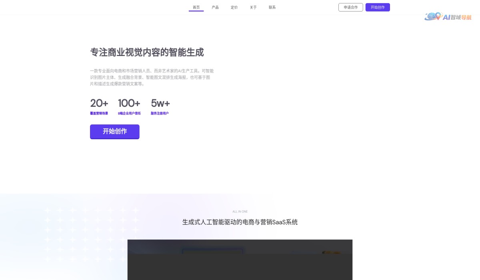Viewport: 480px width, 280px height.
Task: Navigate to 定价 via the navigation bar
Action: tap(234, 7)
